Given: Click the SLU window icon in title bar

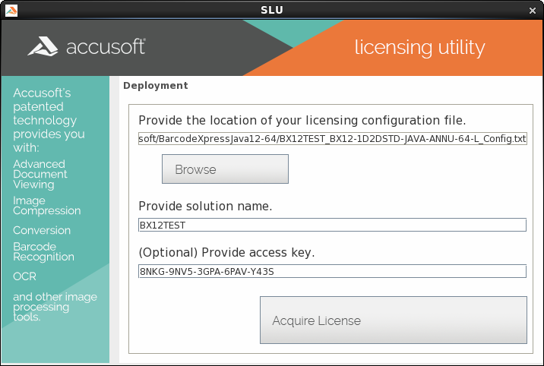Looking at the screenshot, I should (x=11, y=9).
